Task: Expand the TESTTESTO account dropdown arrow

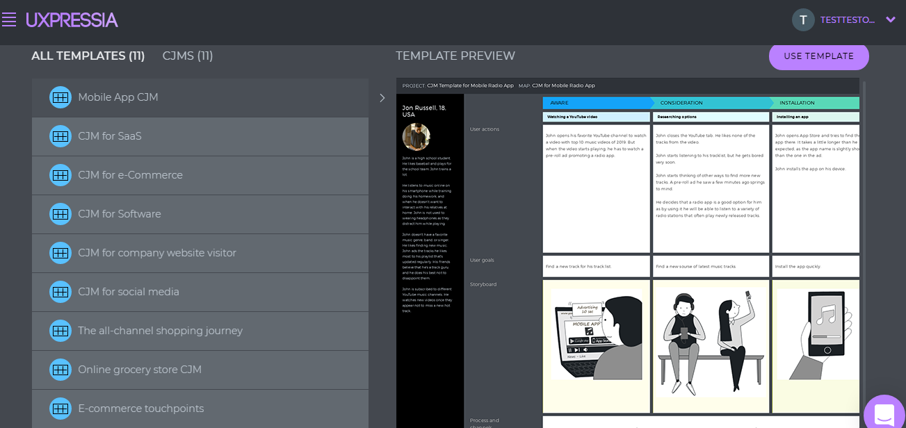Action: [x=890, y=19]
